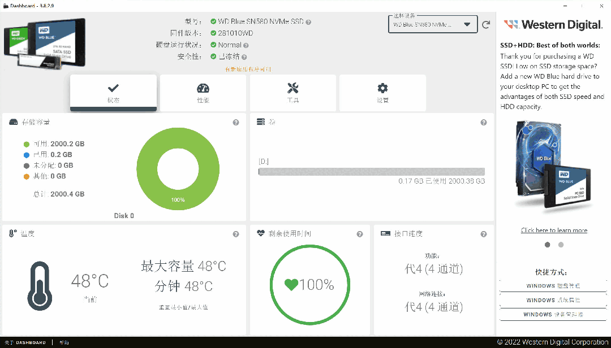Click the Western Digital logo
Screen dimensions: 611x348
553,25
